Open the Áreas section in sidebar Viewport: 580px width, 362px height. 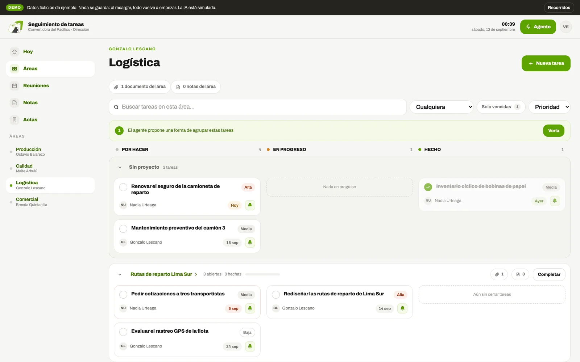(x=50, y=69)
